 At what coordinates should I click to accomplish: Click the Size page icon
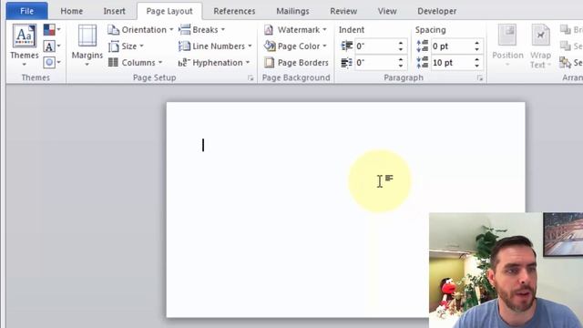[113, 46]
